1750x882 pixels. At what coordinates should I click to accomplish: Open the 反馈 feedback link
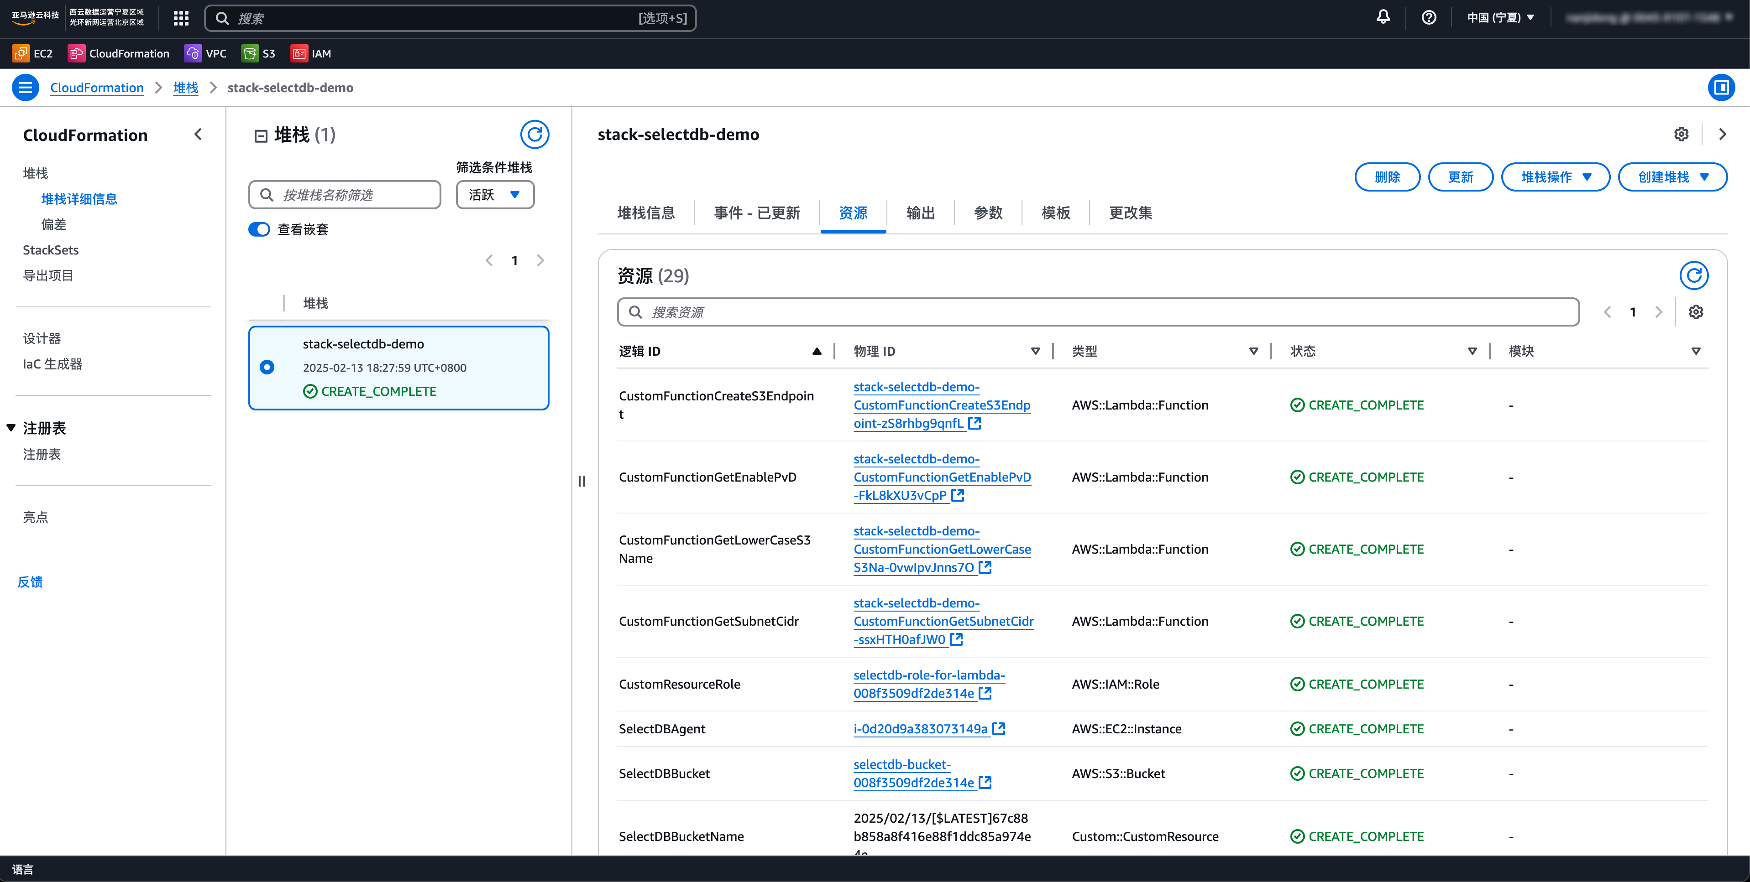coord(30,582)
